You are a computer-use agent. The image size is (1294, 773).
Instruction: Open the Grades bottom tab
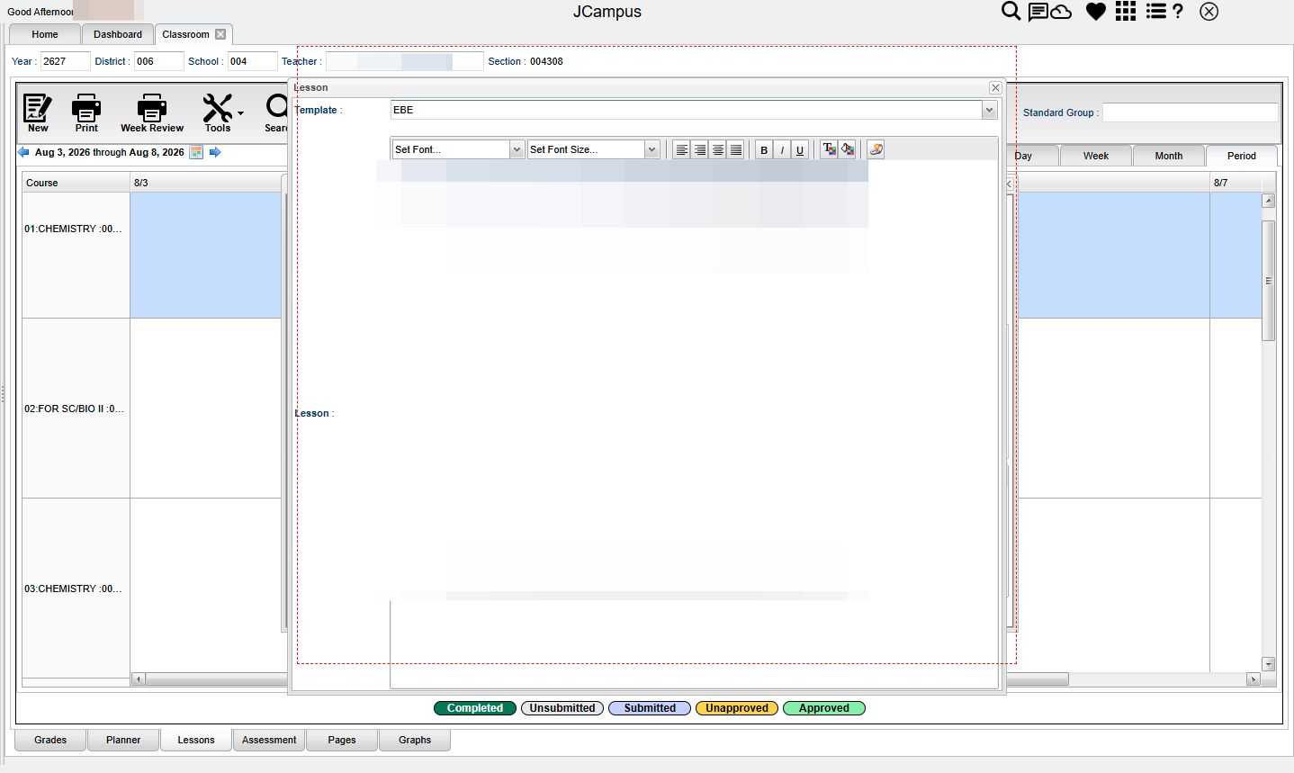(x=50, y=740)
